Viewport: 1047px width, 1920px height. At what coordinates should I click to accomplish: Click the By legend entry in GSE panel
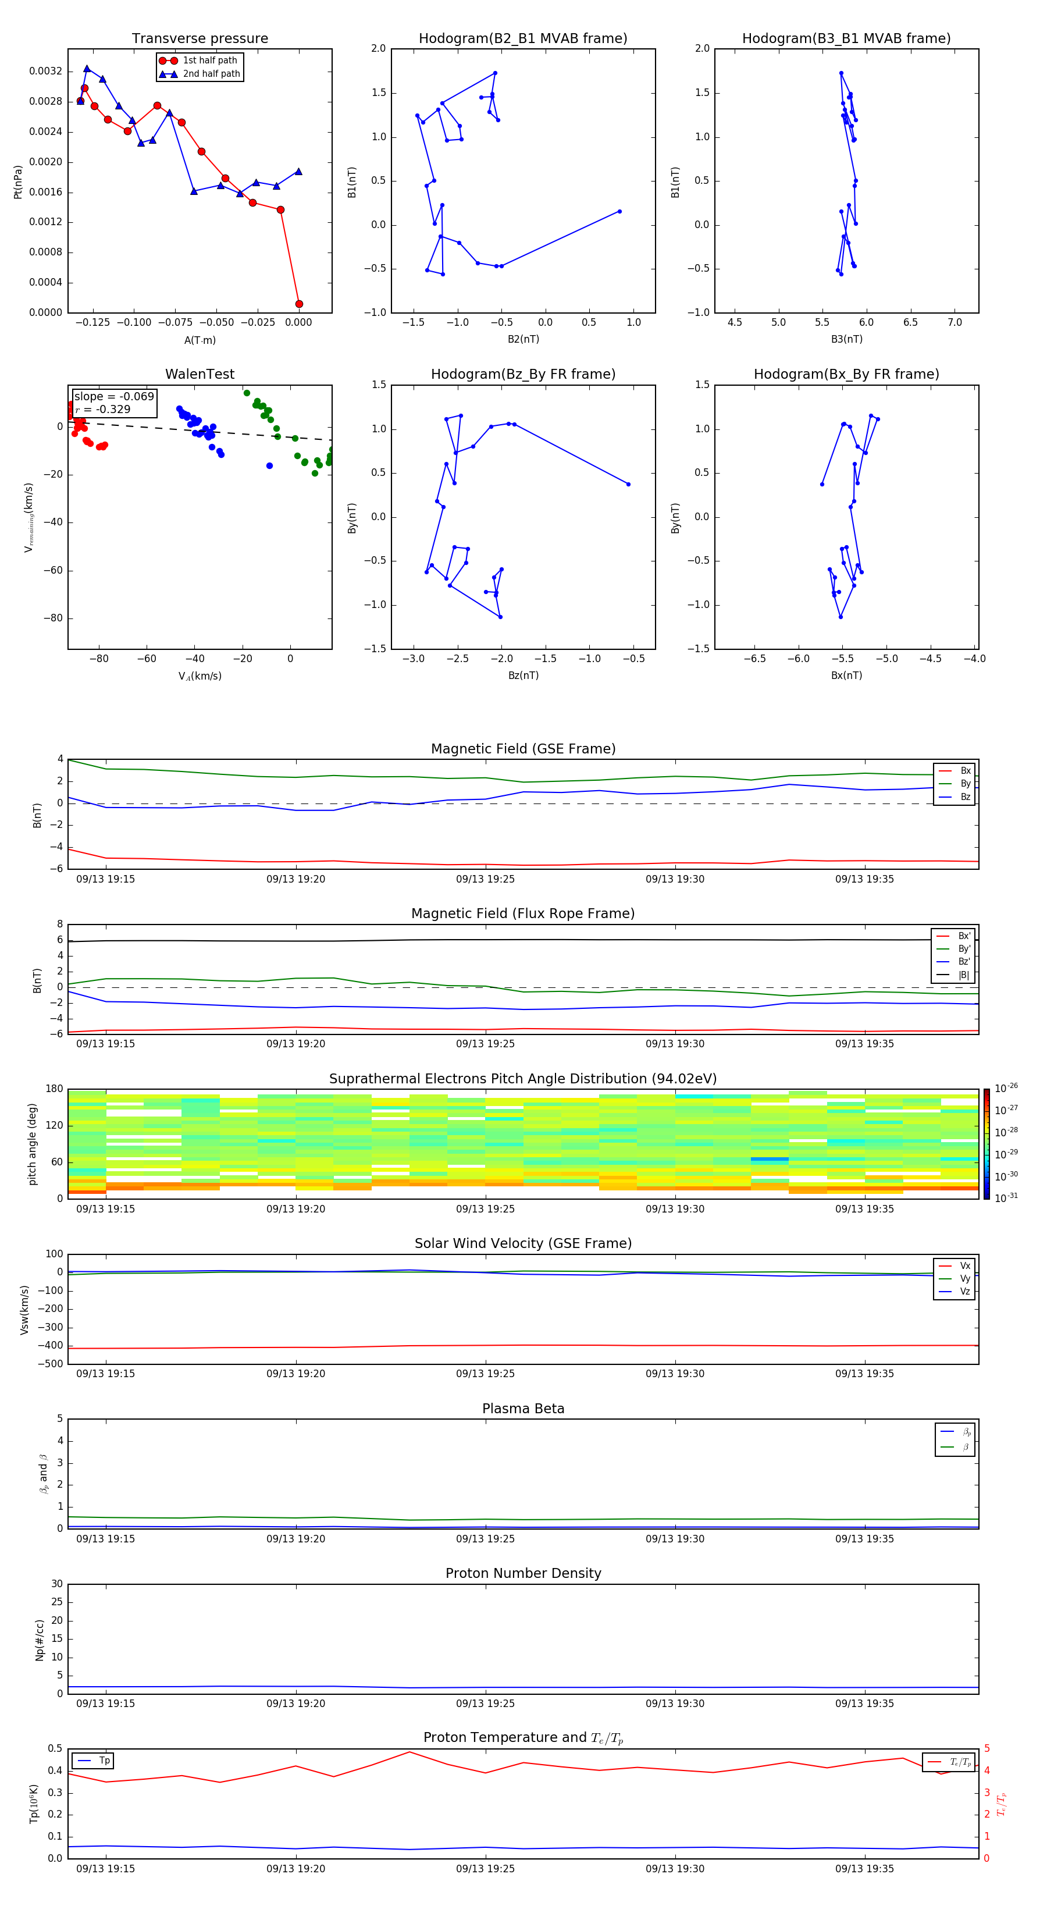point(955,783)
